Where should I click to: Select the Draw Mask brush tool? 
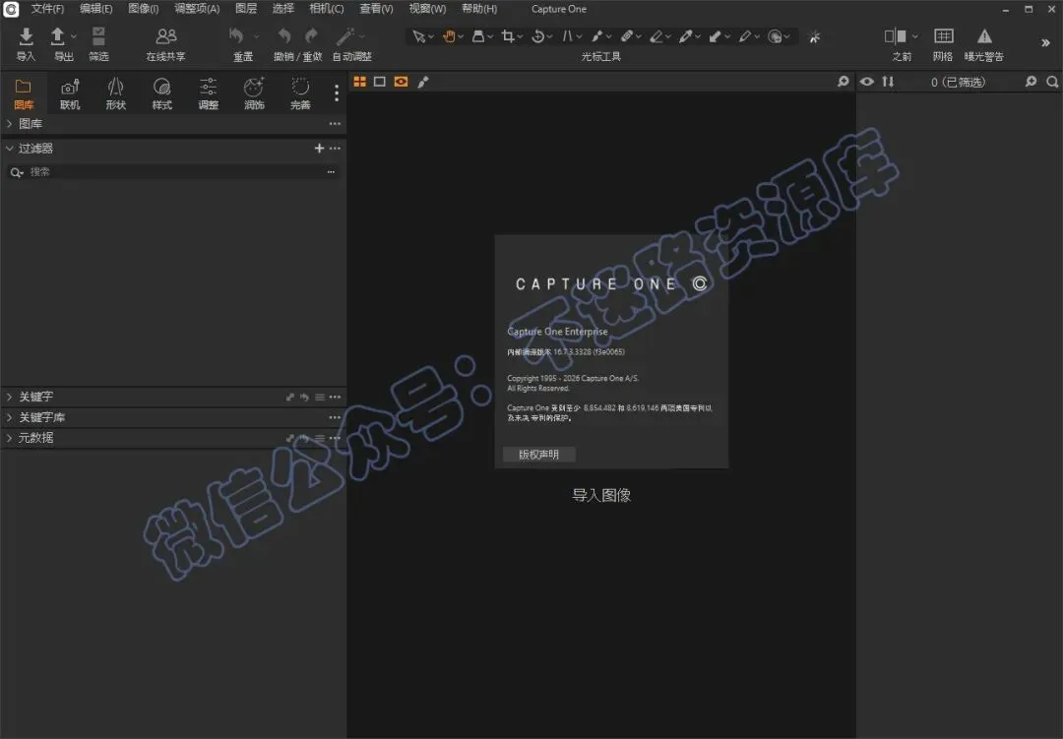[597, 36]
